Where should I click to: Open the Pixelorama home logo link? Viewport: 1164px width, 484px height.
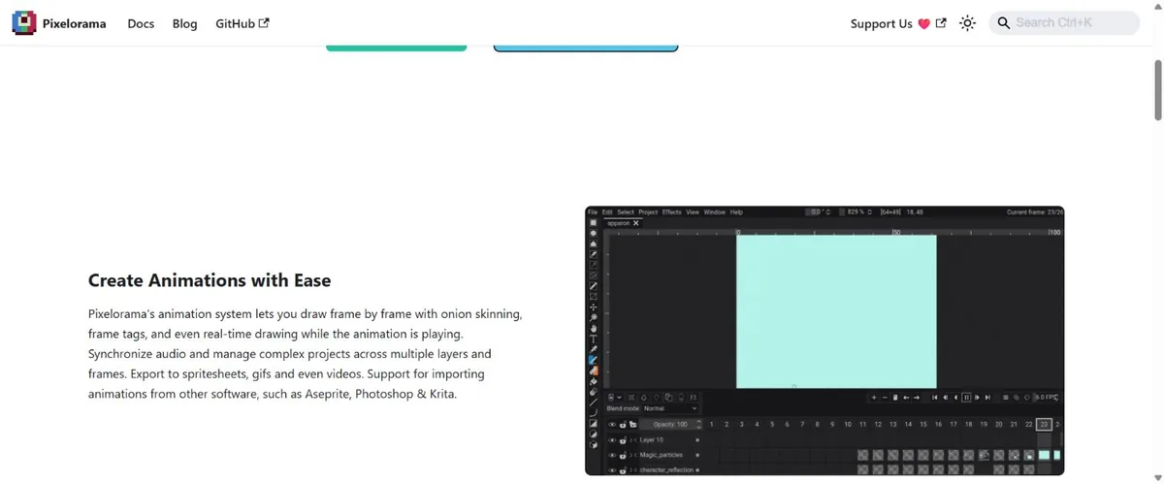coord(60,23)
